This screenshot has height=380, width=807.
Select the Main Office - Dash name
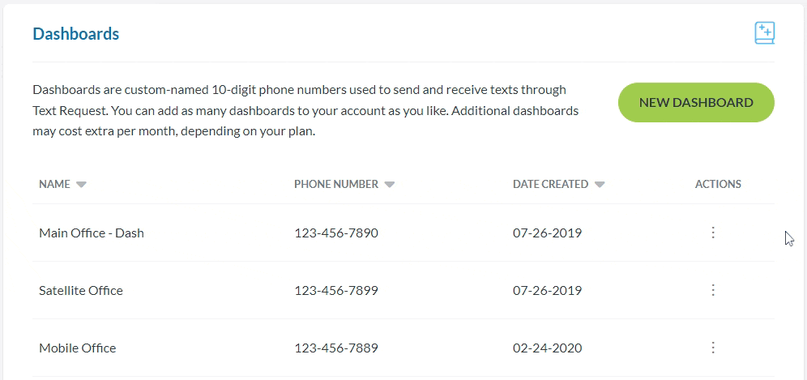pyautogui.click(x=92, y=233)
